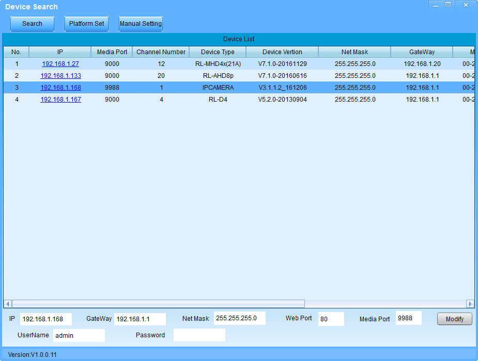Screen dimensions: 478x361
Task: Select the RL-D4 device row
Action: tap(218, 100)
